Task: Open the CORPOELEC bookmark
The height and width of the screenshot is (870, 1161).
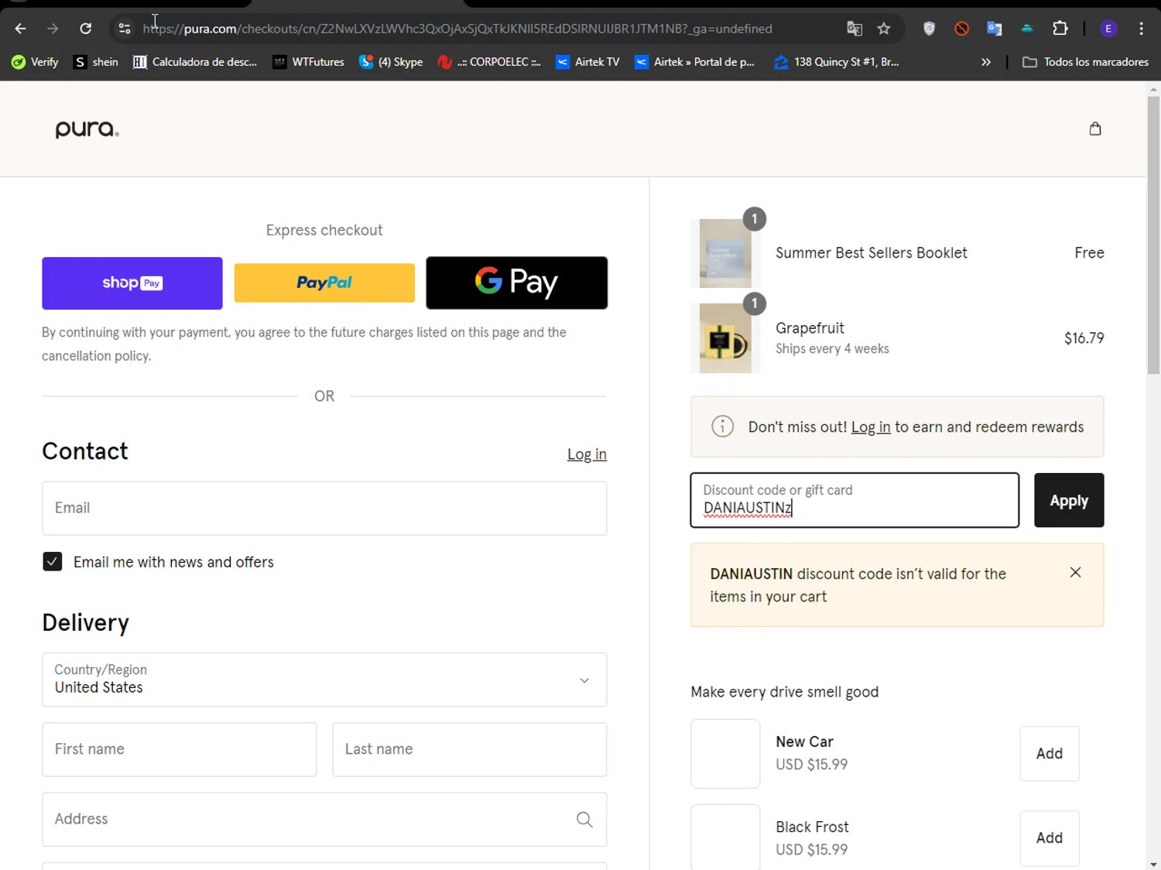Action: [489, 62]
